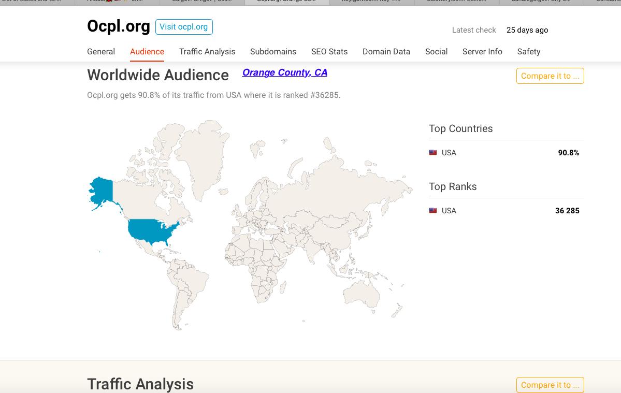Go to the Subdomains tab

[x=273, y=51]
